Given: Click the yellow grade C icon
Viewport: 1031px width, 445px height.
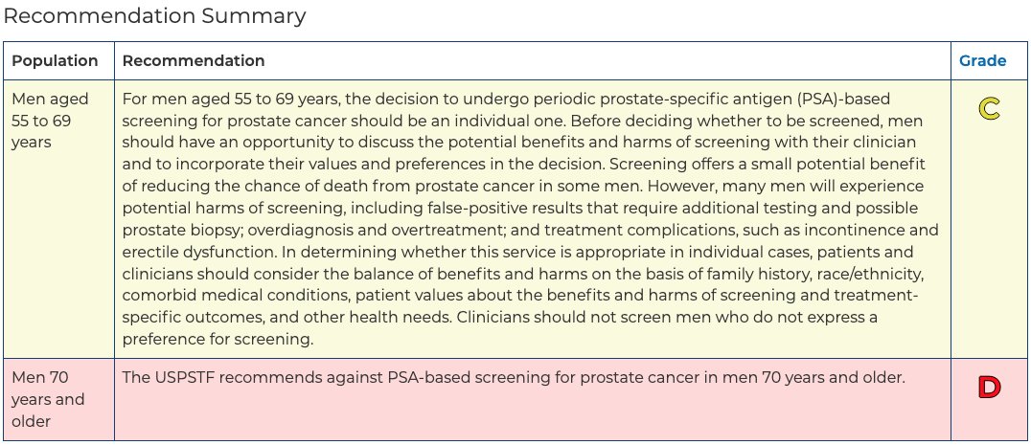Looking at the screenshot, I should pos(989,109).
